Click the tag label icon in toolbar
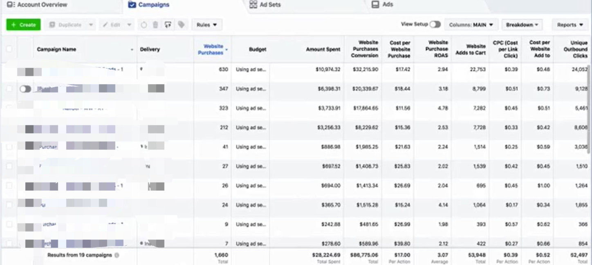This screenshot has height=265, width=592. click(x=181, y=25)
